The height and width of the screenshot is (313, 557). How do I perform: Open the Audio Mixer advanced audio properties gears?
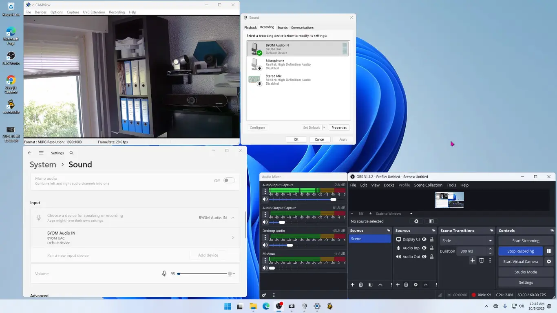coord(264,295)
